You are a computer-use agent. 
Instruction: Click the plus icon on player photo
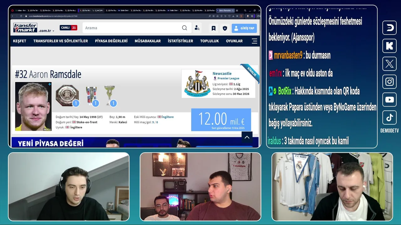pos(49,84)
